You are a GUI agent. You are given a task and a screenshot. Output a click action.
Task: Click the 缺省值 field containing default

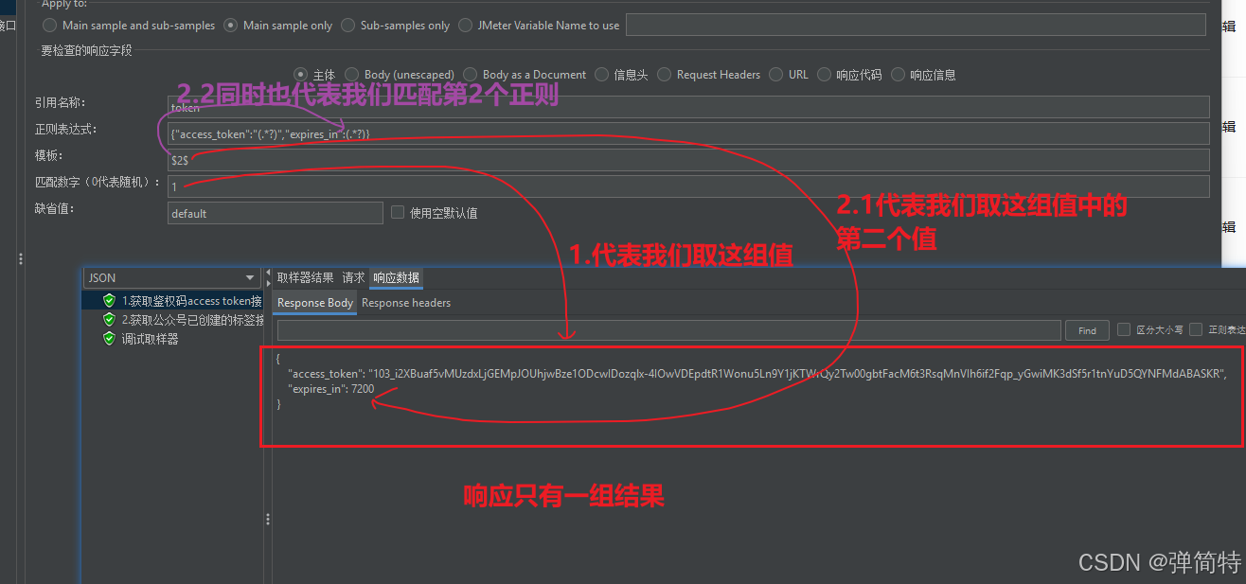tap(275, 212)
